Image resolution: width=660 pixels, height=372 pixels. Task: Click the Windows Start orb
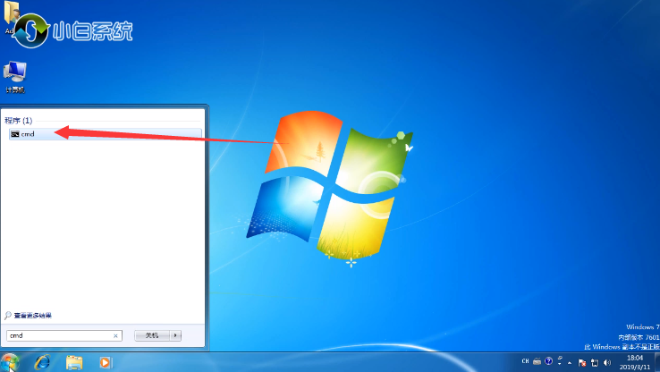pyautogui.click(x=12, y=361)
